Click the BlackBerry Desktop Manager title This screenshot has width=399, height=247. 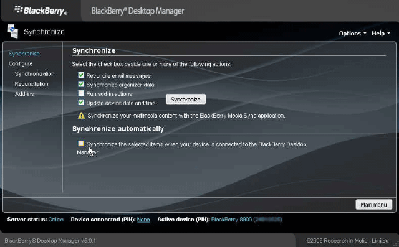[x=138, y=11]
